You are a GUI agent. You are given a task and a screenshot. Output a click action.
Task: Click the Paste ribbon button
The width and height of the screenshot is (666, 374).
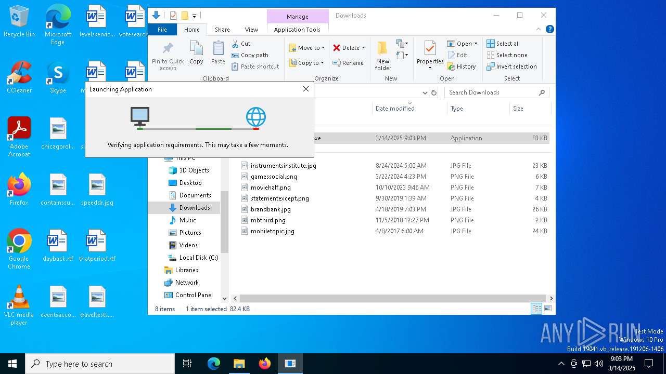point(218,53)
